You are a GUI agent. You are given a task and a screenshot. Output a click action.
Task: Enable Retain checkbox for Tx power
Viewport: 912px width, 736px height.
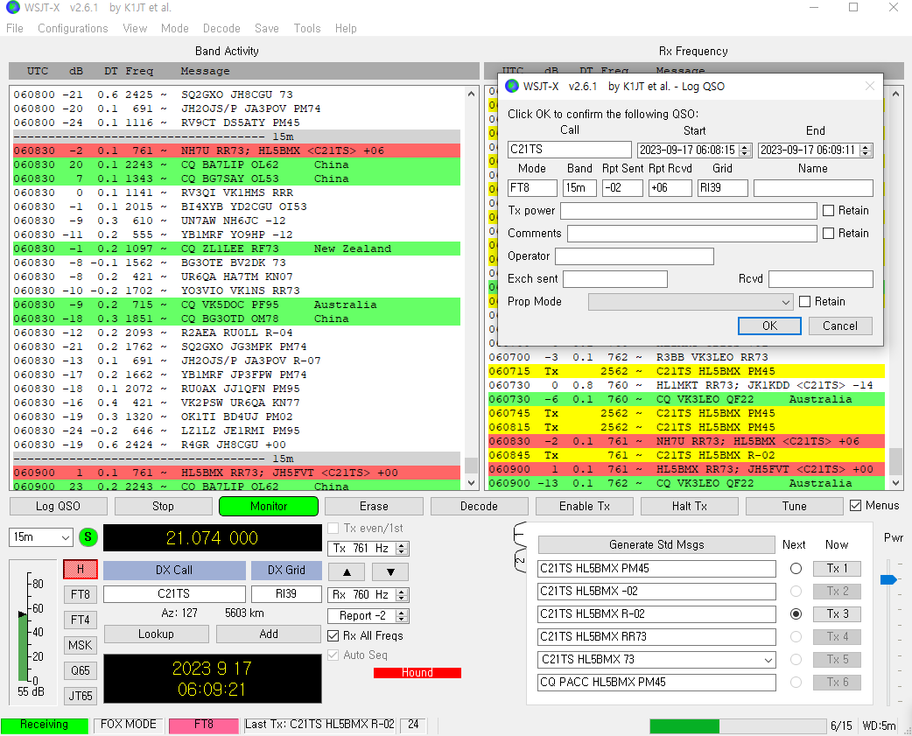coord(828,210)
